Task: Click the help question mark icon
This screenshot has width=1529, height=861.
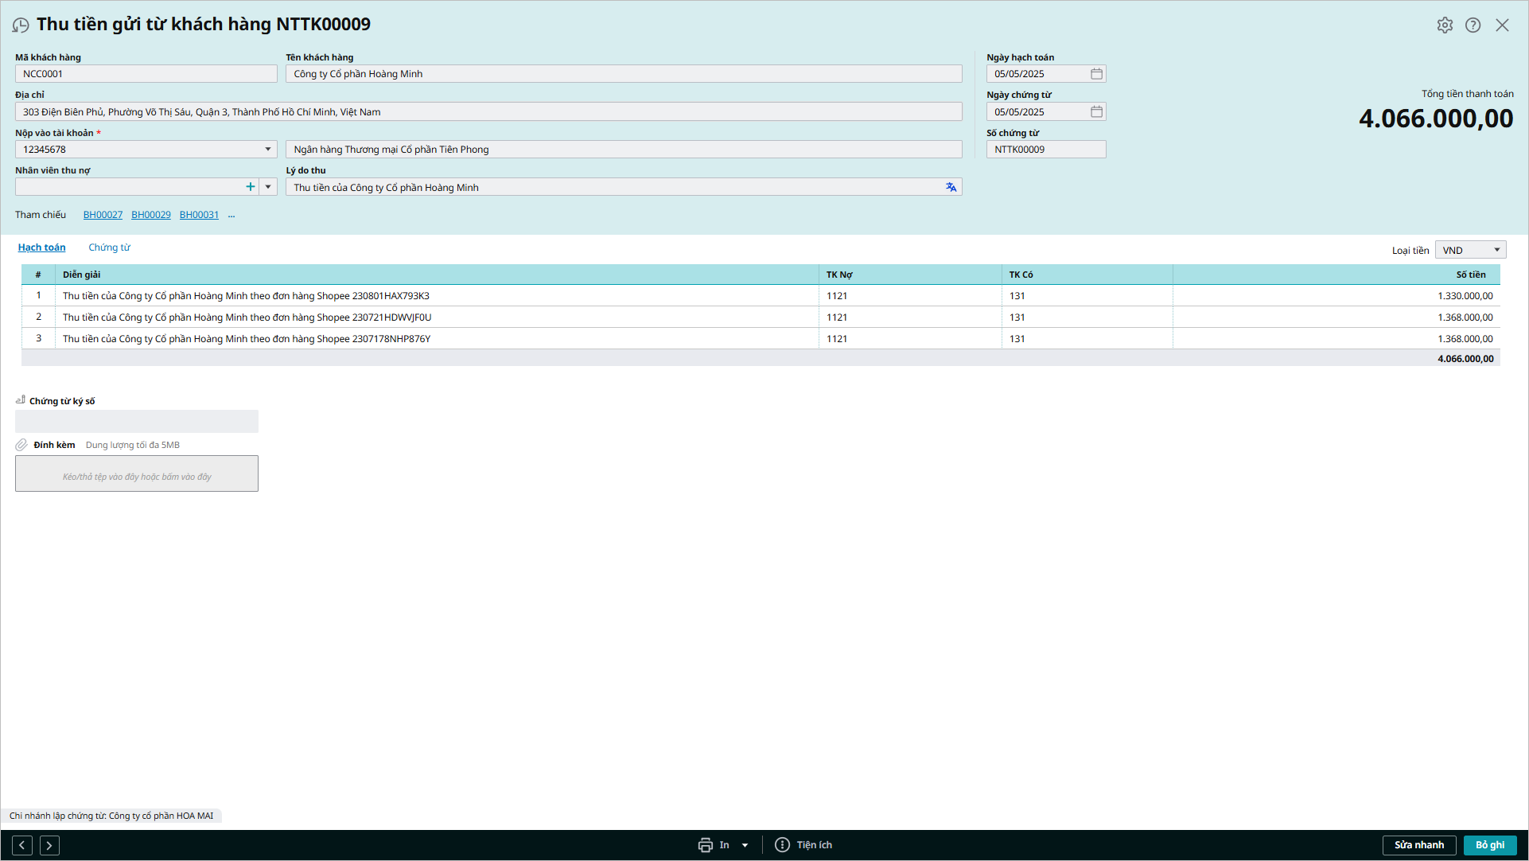Action: click(x=1473, y=25)
